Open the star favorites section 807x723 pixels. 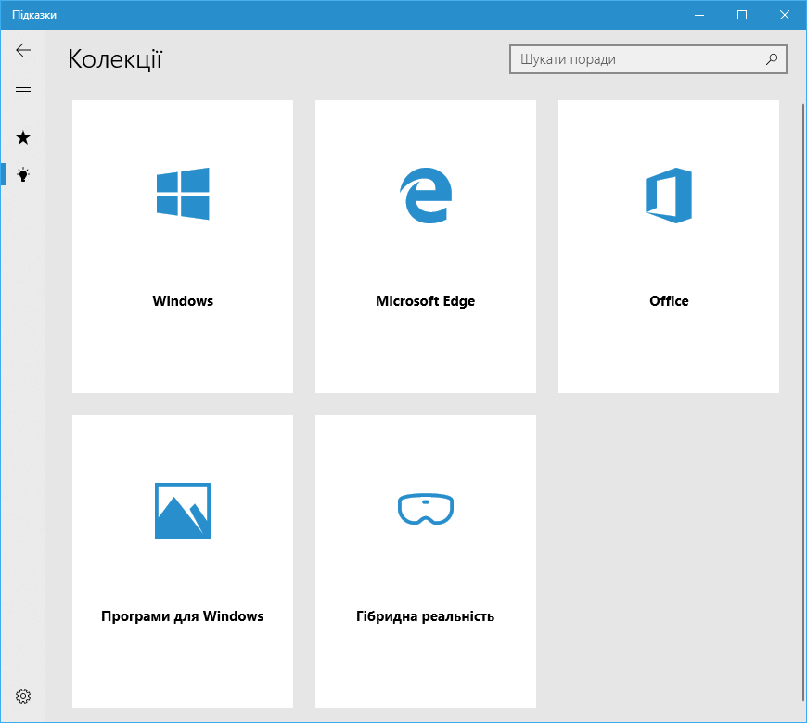pos(23,137)
